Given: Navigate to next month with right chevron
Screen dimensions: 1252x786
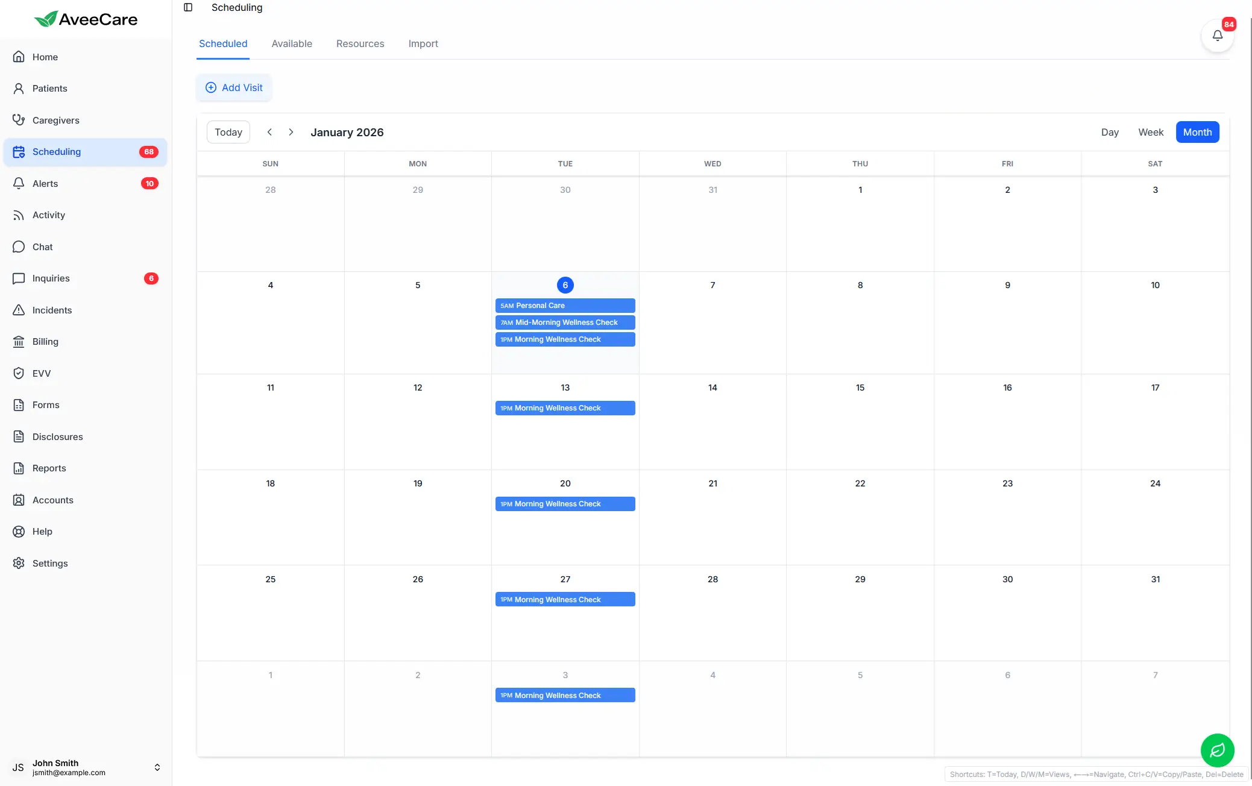Looking at the screenshot, I should [291, 132].
